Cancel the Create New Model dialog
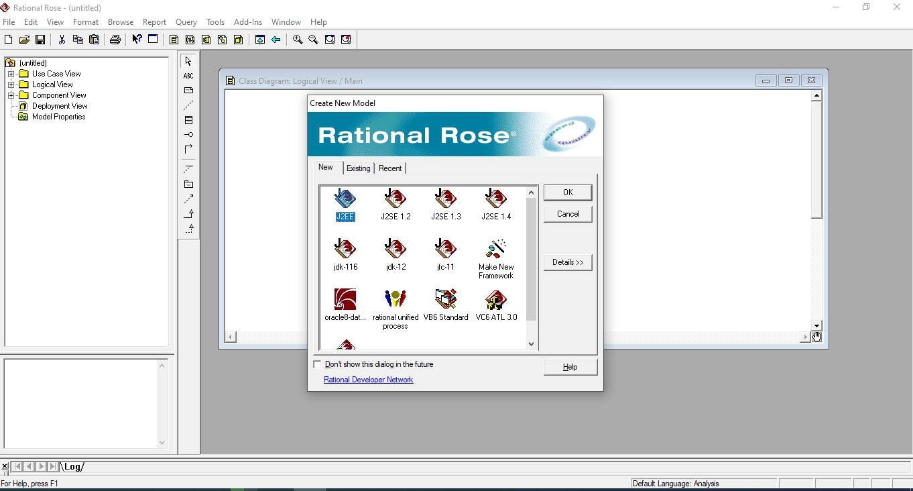This screenshot has width=913, height=491. tap(568, 214)
